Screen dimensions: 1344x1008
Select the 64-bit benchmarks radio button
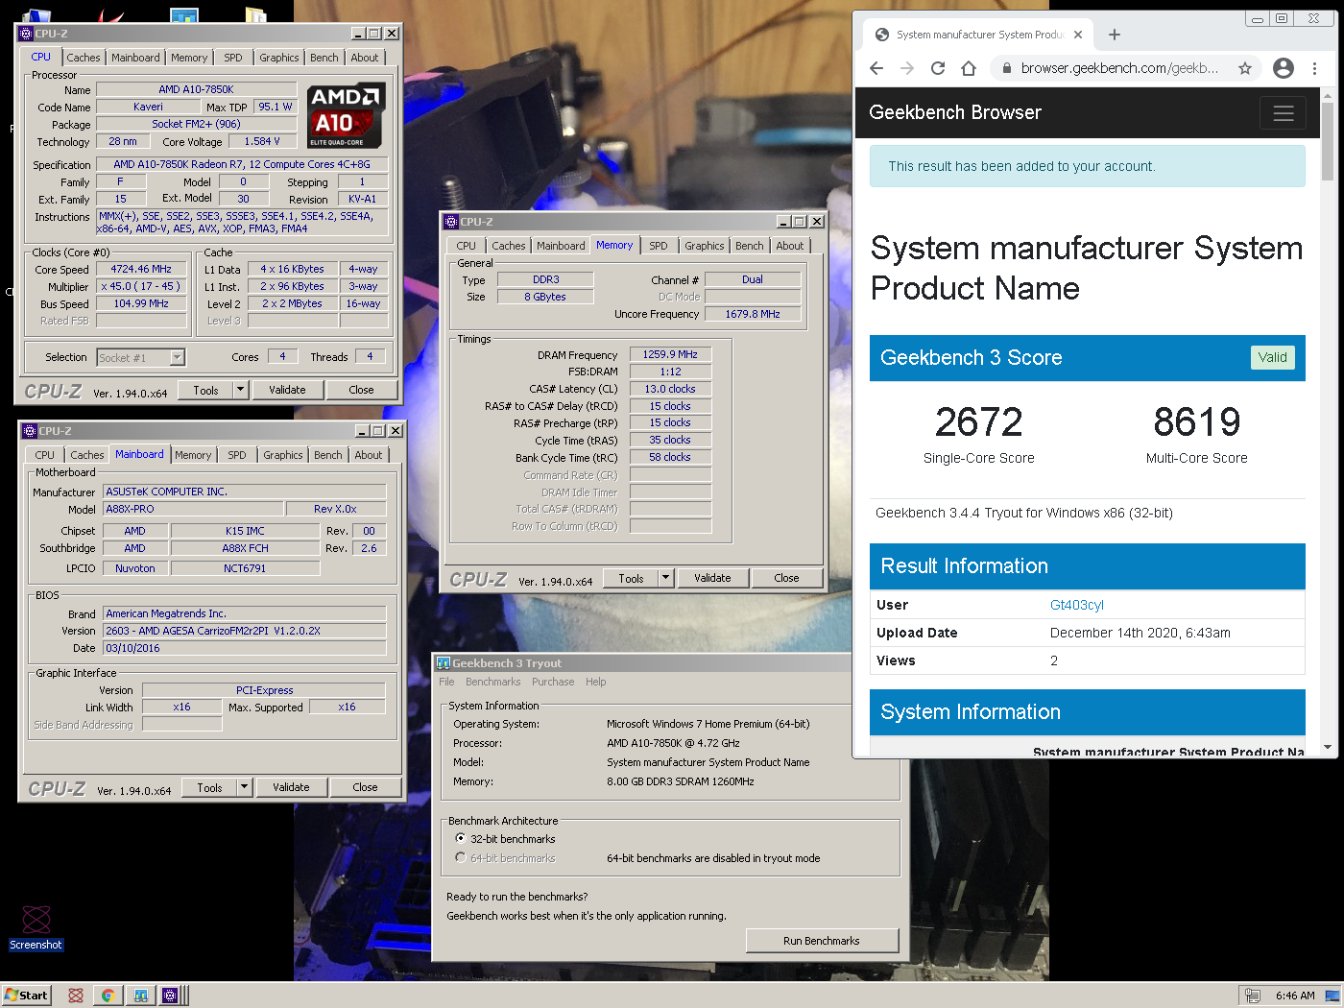461,857
